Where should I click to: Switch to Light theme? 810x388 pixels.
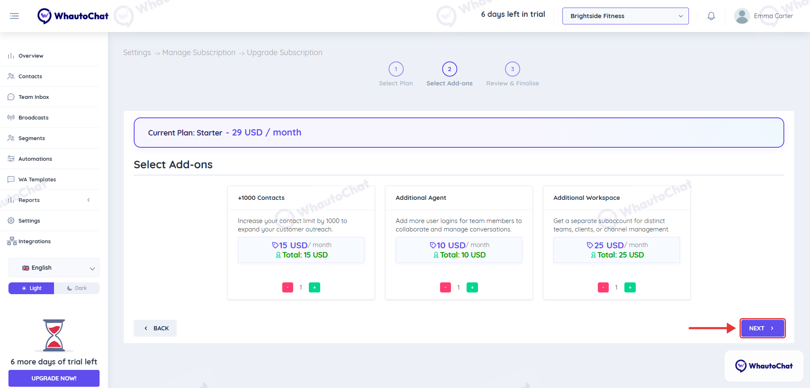[31, 288]
